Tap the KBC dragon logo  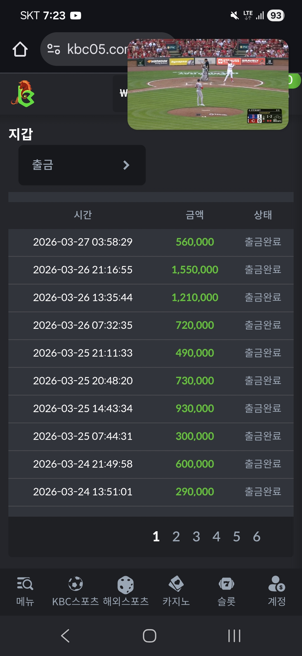pos(23,94)
